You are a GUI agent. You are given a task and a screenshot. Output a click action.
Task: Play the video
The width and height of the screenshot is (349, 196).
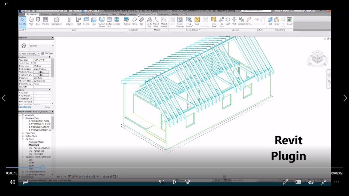coord(174,182)
